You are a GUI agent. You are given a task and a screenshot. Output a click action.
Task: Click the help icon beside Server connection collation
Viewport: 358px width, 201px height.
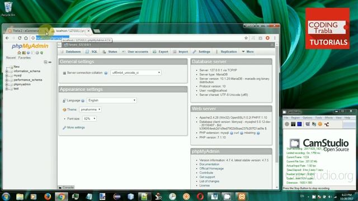pos(106,73)
